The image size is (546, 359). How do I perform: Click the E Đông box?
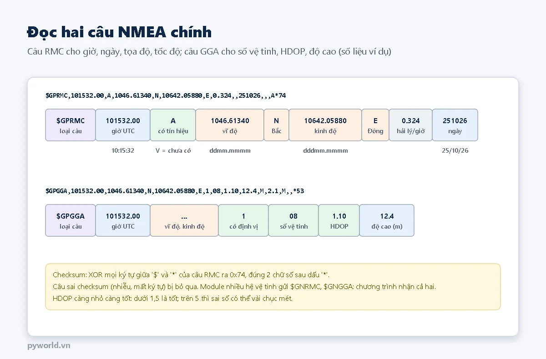click(375, 125)
